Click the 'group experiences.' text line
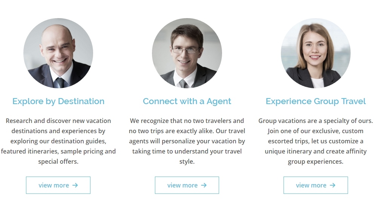The height and width of the screenshot is (212, 374). point(316,162)
